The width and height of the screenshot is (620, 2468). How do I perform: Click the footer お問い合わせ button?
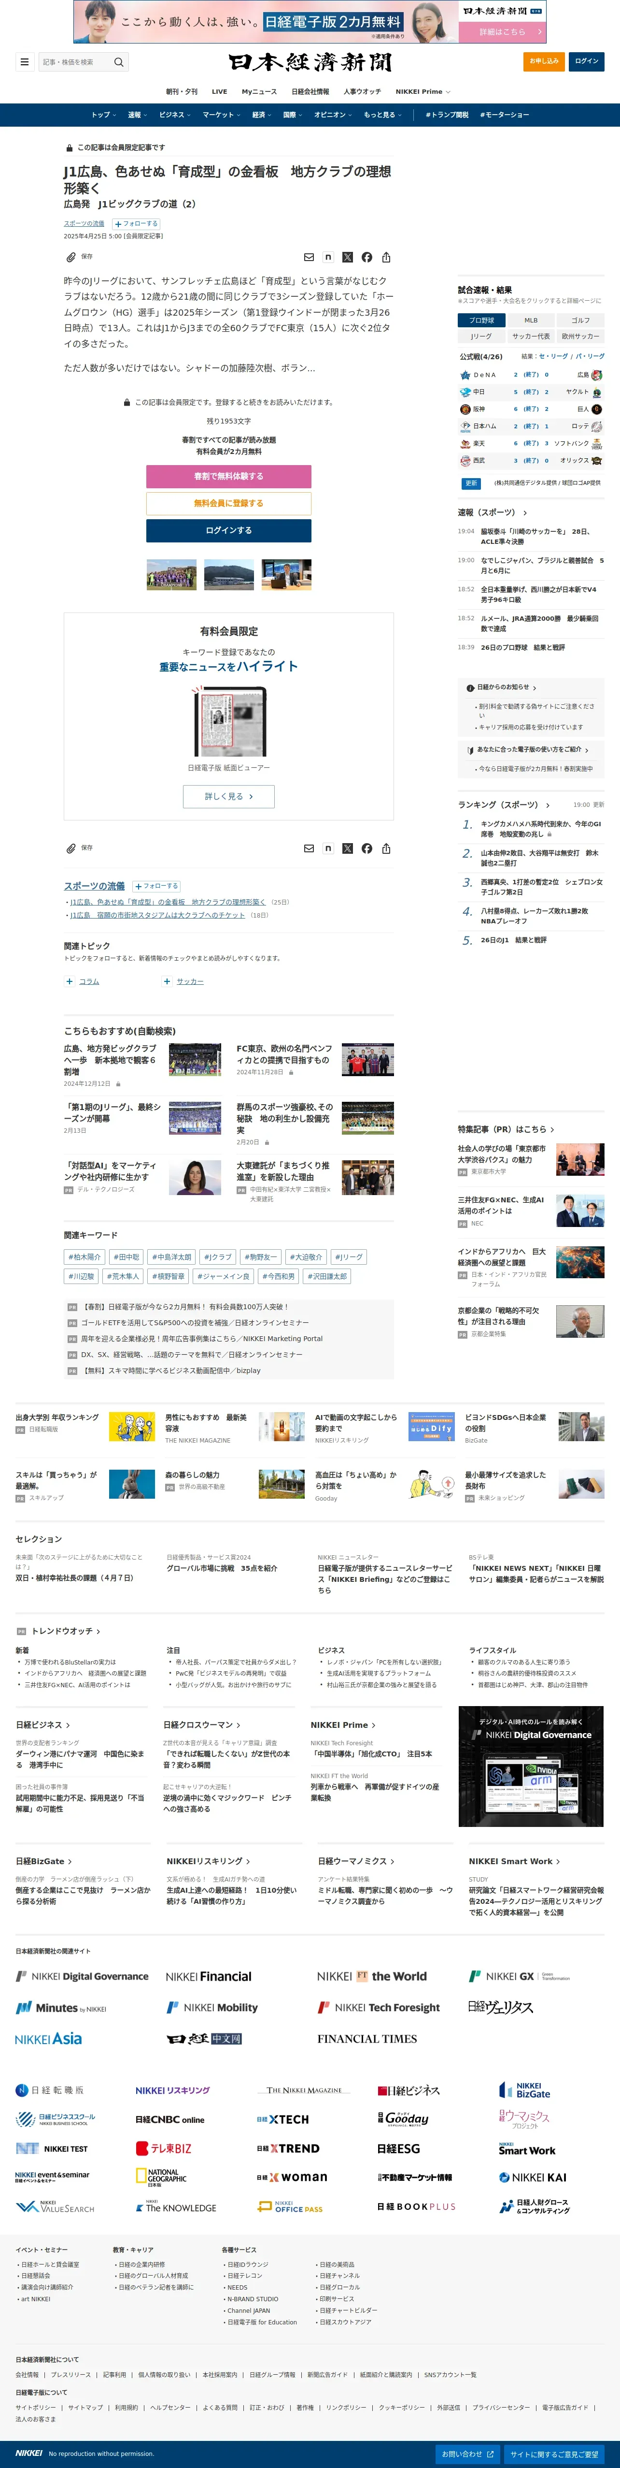pos(467,2454)
